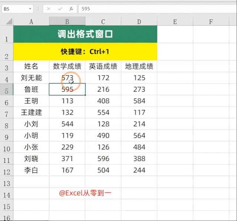
Task: Click the geography score 244
Action: pyautogui.click(x=139, y=170)
